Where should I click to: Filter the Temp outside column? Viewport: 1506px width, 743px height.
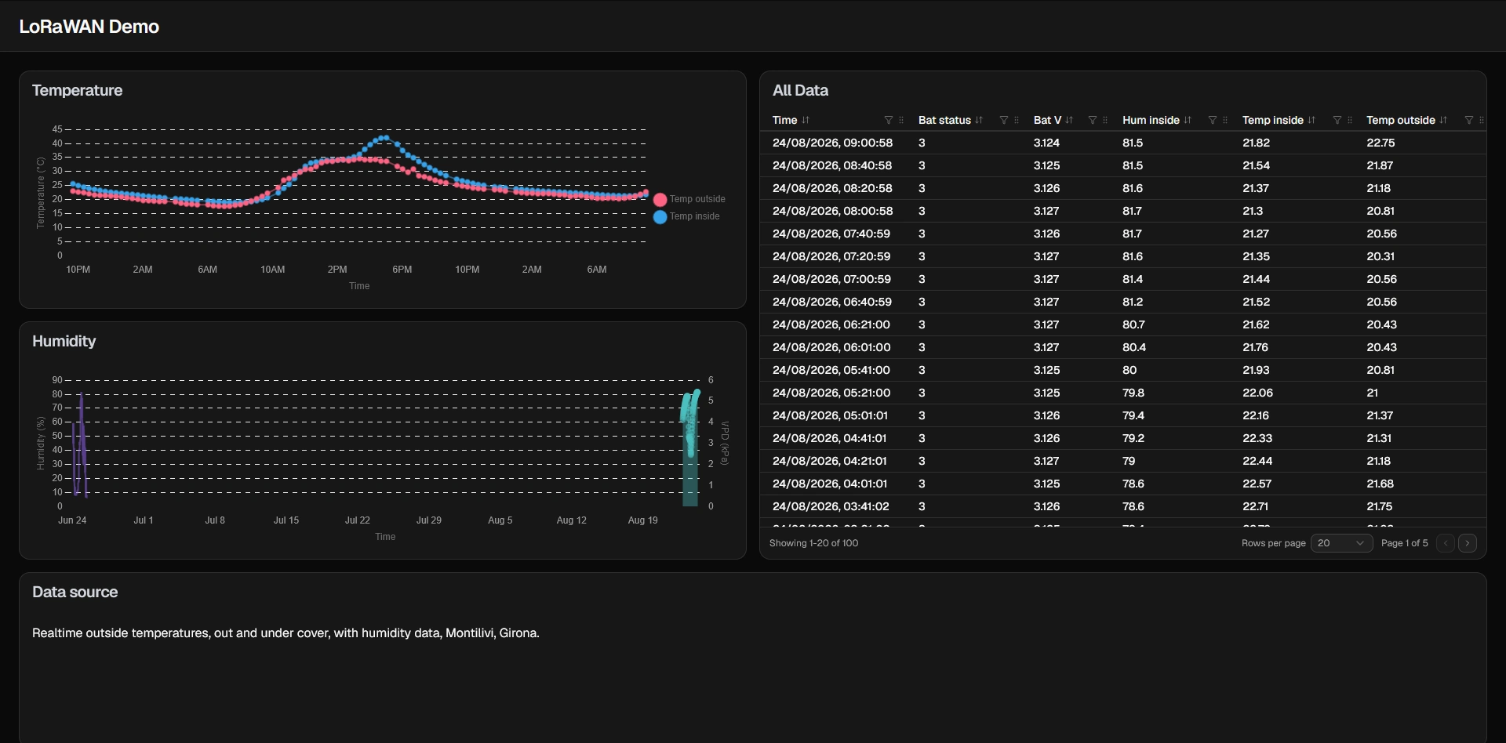tap(1469, 120)
